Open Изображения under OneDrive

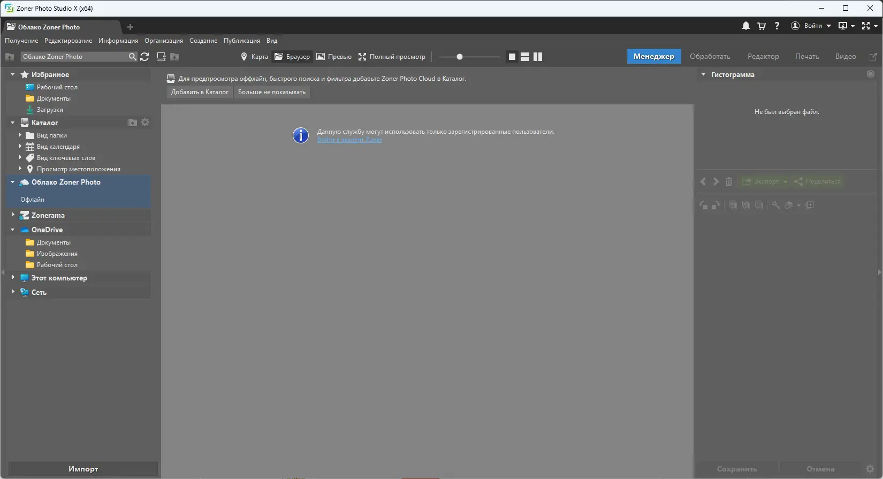57,254
